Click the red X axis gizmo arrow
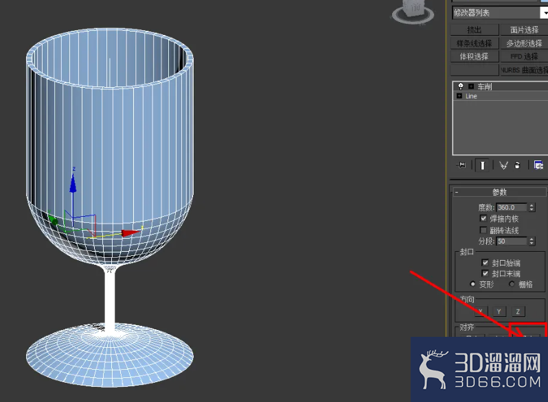This screenshot has width=548, height=402. [130, 233]
